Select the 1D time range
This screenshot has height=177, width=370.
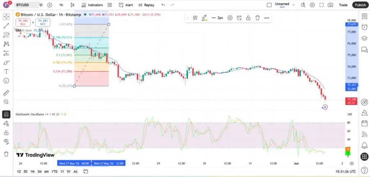click(18, 172)
